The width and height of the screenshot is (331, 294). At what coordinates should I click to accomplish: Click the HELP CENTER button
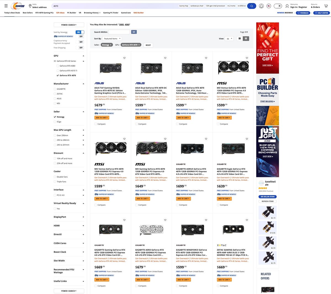coord(321,13)
